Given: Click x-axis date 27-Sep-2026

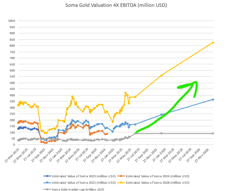Looking at the screenshot, I should point(193,155).
